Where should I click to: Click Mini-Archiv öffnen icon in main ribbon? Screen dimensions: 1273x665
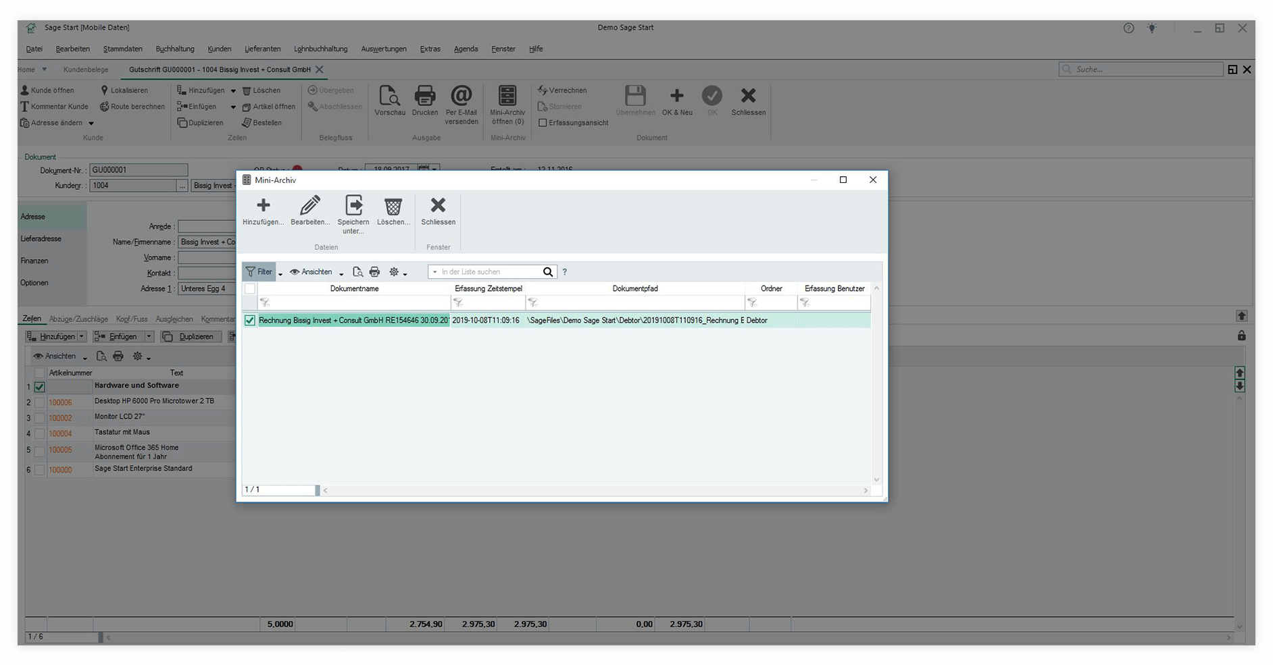click(507, 96)
